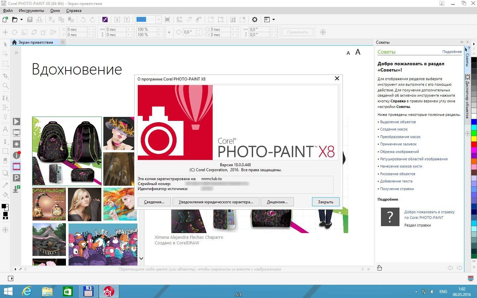Select the Zoom magnifier tool
Screen dimensions: 477x298
pyautogui.click(x=5, y=86)
